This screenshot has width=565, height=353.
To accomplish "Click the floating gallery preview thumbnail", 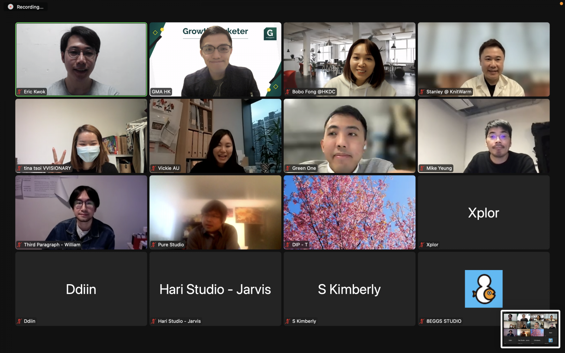I will point(530,329).
